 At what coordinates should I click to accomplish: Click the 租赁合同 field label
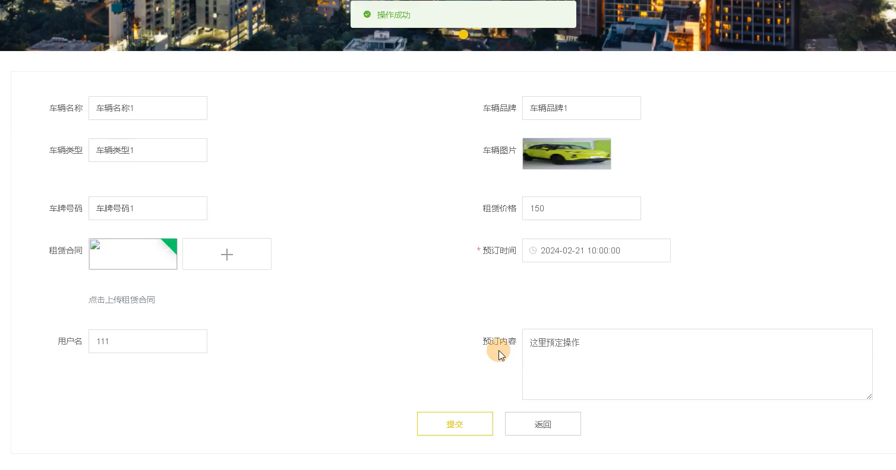pos(66,250)
